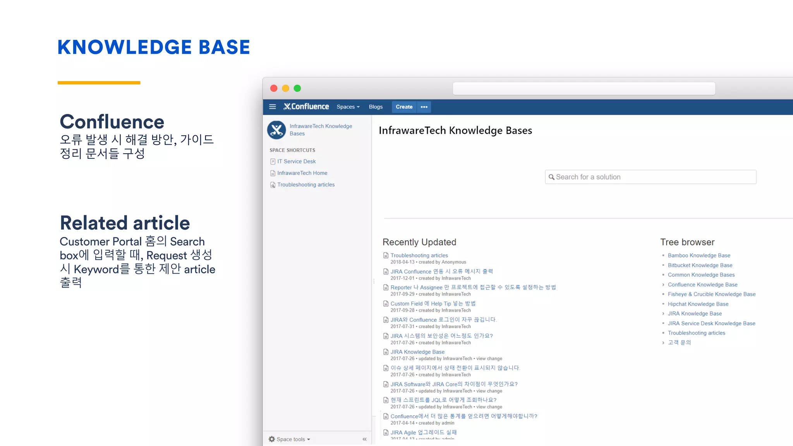Click page icon beside JIRA Confluence 연동 article
The image size is (793, 446).
tap(386, 271)
